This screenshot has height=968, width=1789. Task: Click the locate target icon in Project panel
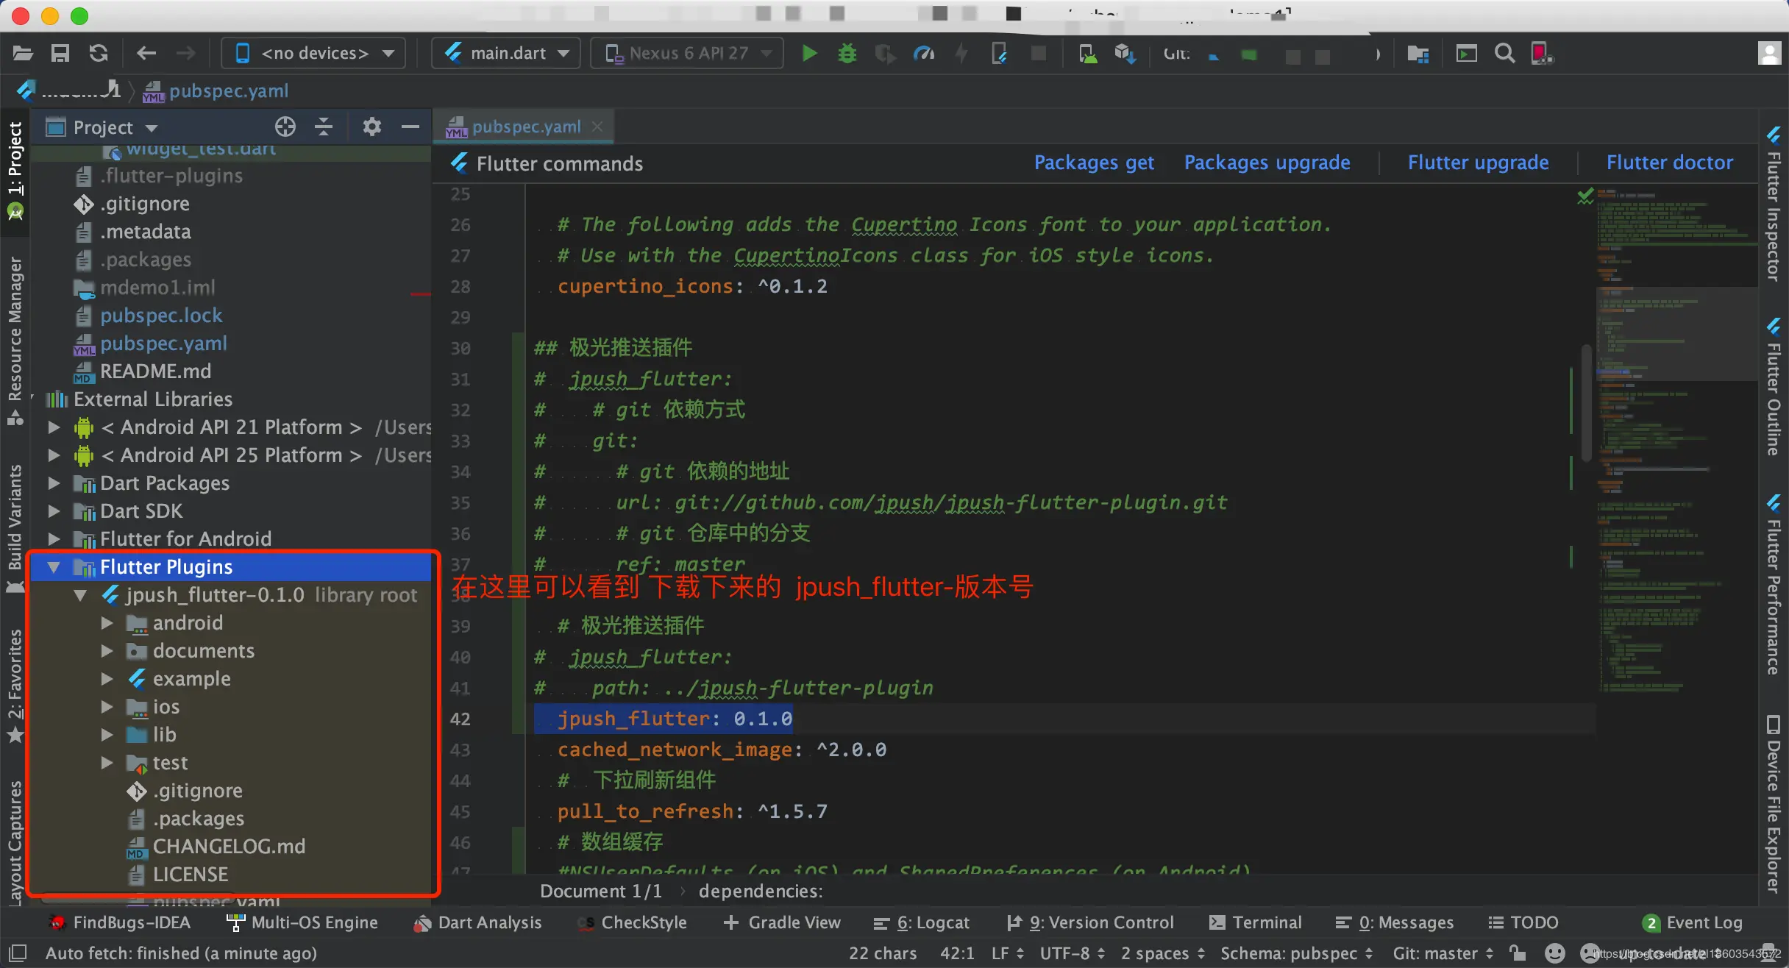285,127
